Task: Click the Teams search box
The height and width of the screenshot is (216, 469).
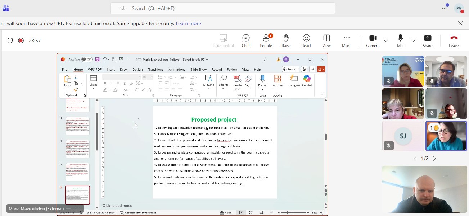Action: pos(222,8)
